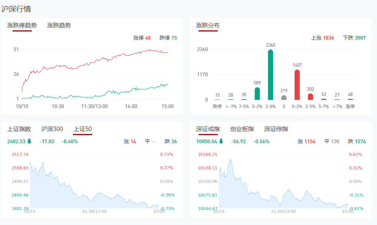377x225 pixels.
Task: Click the green down arrow beside 10050.04
Action: (221, 141)
